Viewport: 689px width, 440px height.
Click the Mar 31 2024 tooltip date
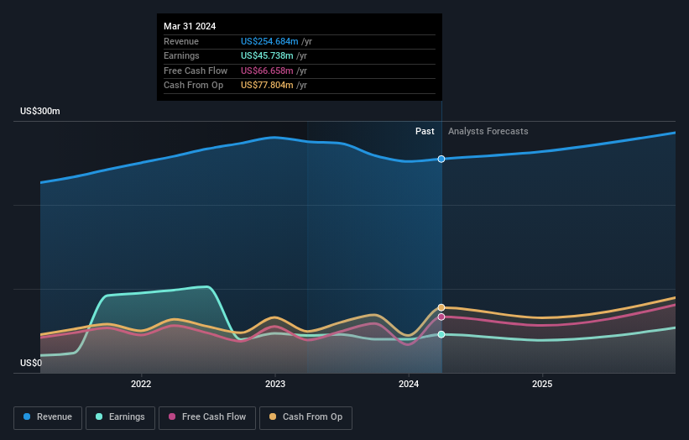[x=190, y=26]
